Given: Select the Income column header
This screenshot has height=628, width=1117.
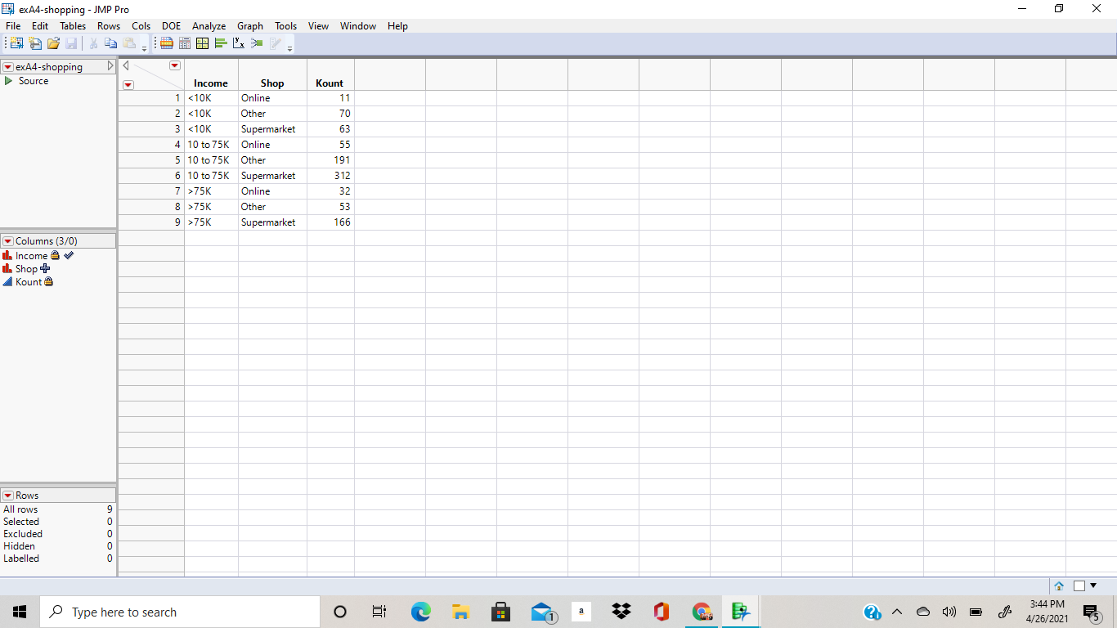Looking at the screenshot, I should tap(211, 83).
